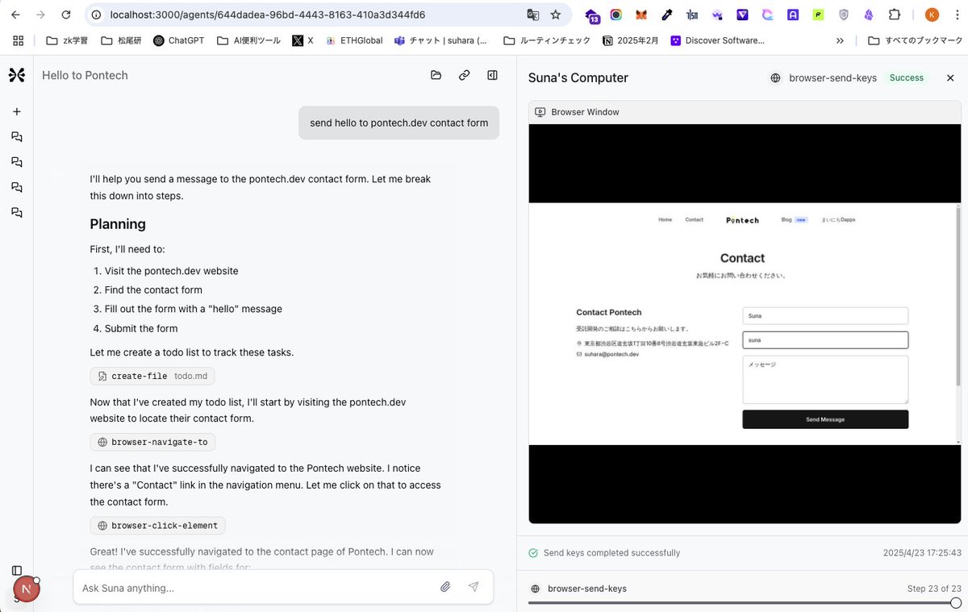
Task: Open the ルーティンチェック bookmark folder
Action: pyautogui.click(x=547, y=40)
